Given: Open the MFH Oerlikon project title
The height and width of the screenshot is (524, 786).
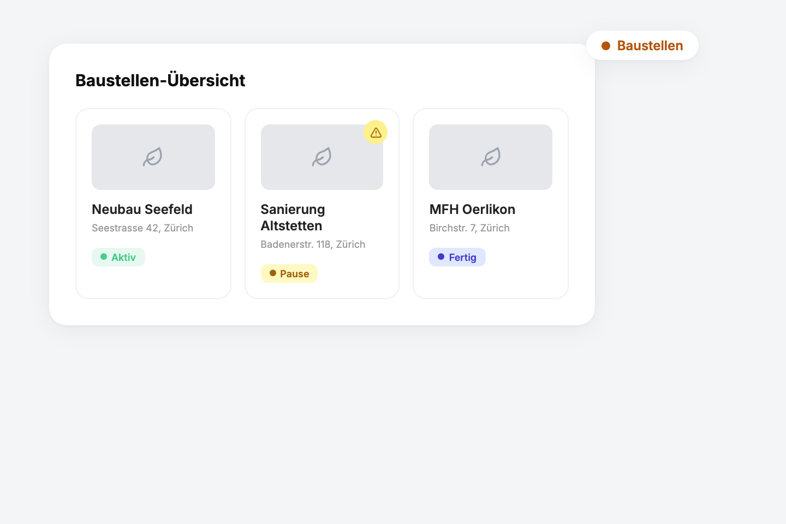Looking at the screenshot, I should pos(472,209).
